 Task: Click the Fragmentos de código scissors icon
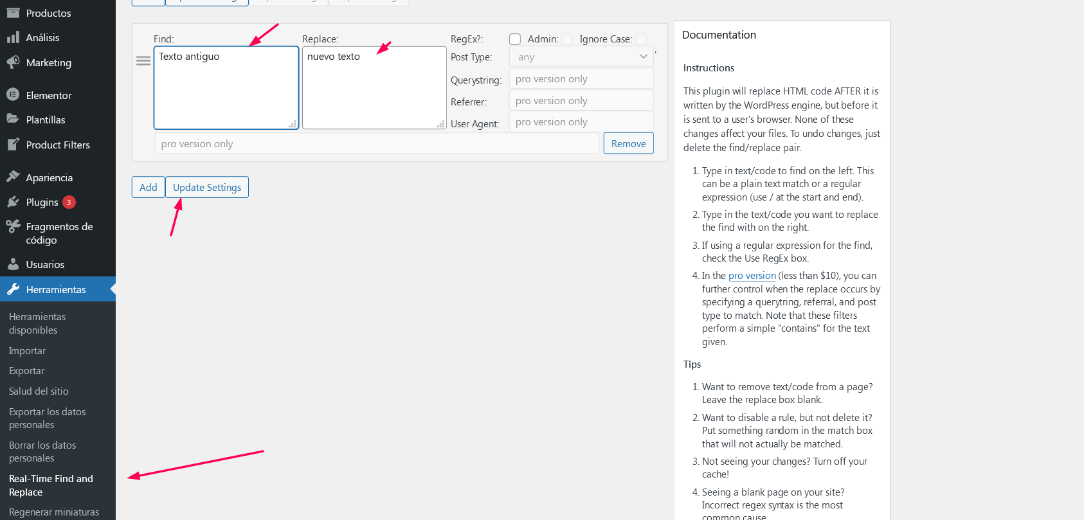[13, 226]
